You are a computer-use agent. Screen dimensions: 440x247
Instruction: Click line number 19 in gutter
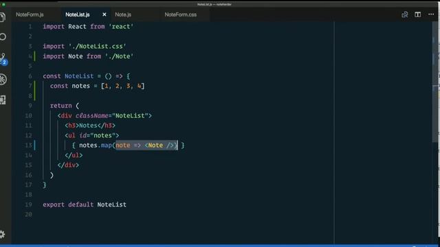(x=28, y=204)
